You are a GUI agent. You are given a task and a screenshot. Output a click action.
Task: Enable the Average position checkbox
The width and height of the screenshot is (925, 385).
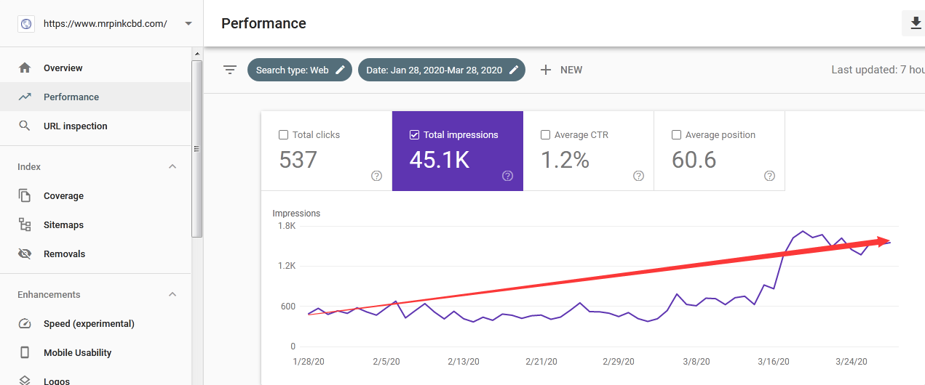[x=677, y=134]
